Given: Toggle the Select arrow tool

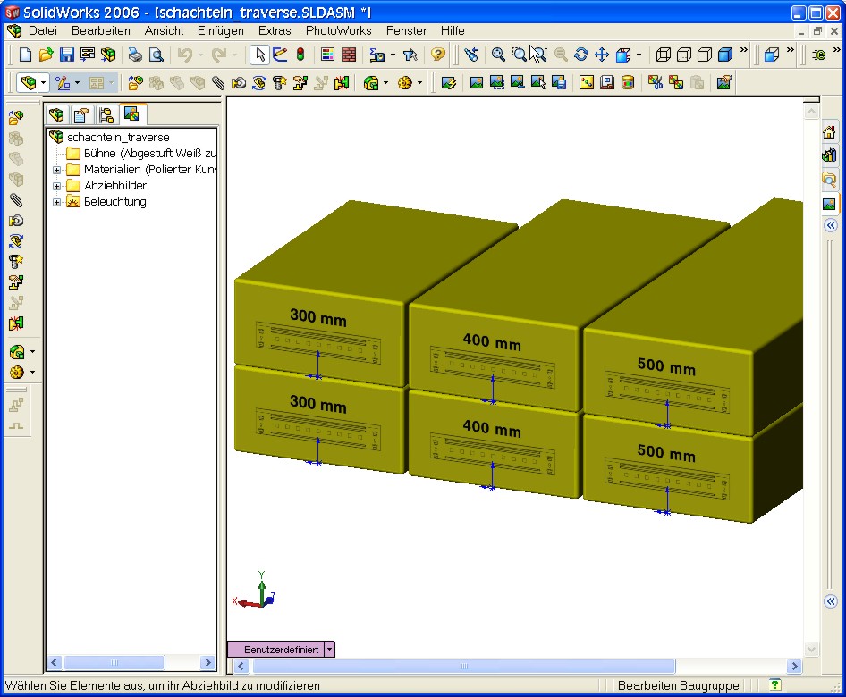Looking at the screenshot, I should pyautogui.click(x=258, y=55).
